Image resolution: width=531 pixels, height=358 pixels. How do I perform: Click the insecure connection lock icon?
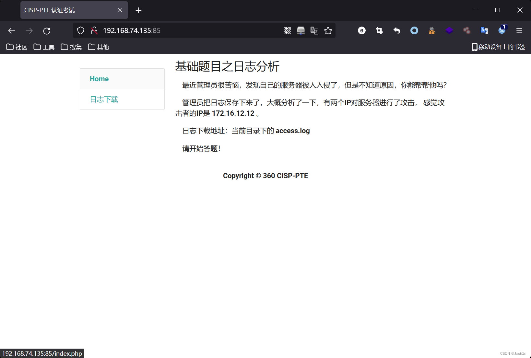[x=94, y=31]
